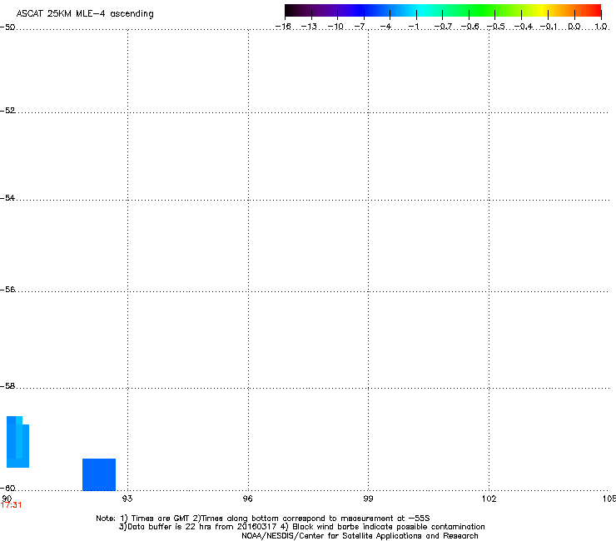Click the 90 longitude axis label
This screenshot has height=541, width=616.
tap(7, 499)
